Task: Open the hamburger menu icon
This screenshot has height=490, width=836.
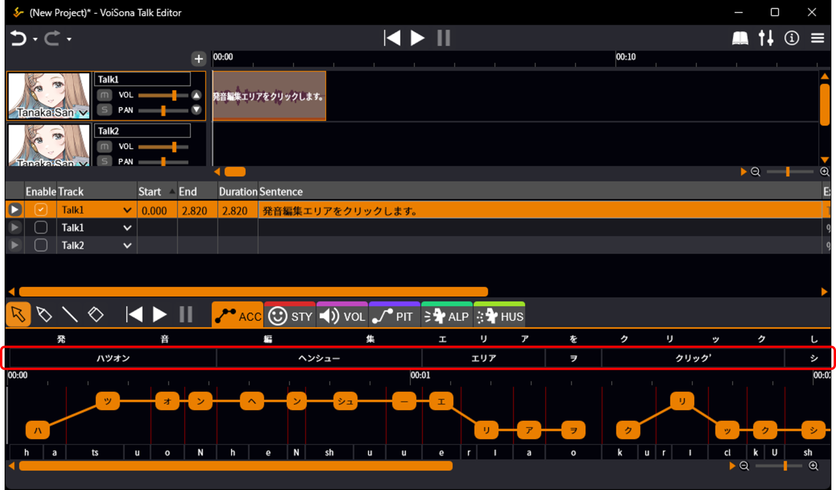Action: (x=818, y=39)
